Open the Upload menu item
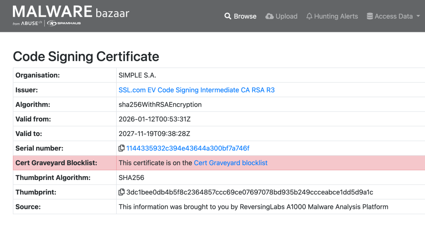The height and width of the screenshot is (226, 425). [286, 16]
